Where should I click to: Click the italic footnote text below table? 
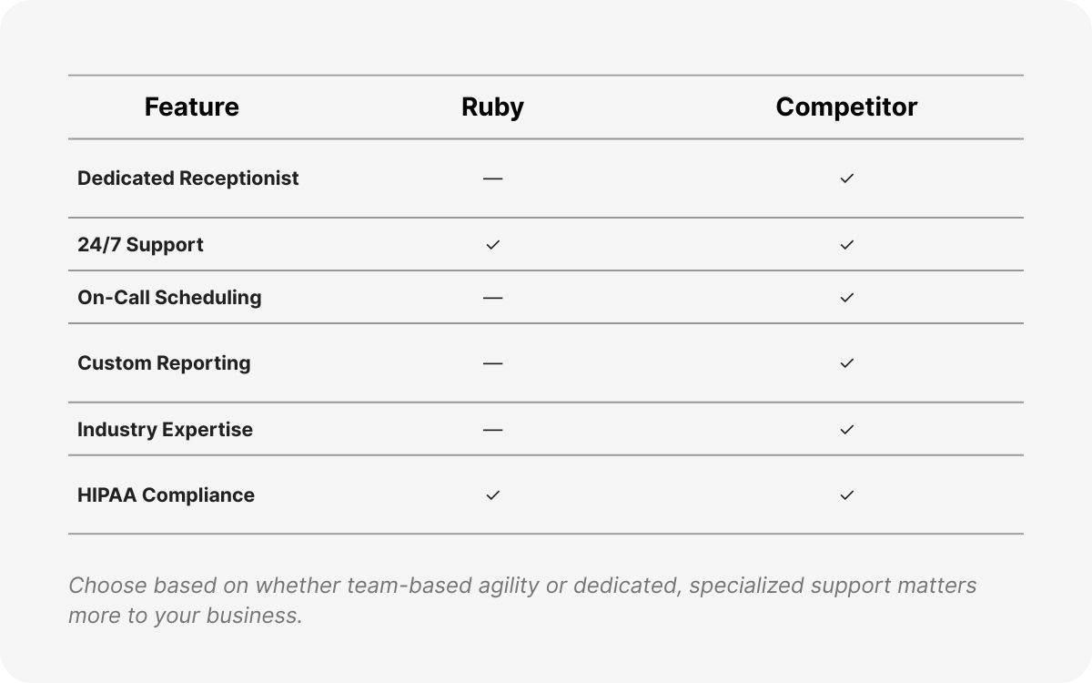click(521, 599)
